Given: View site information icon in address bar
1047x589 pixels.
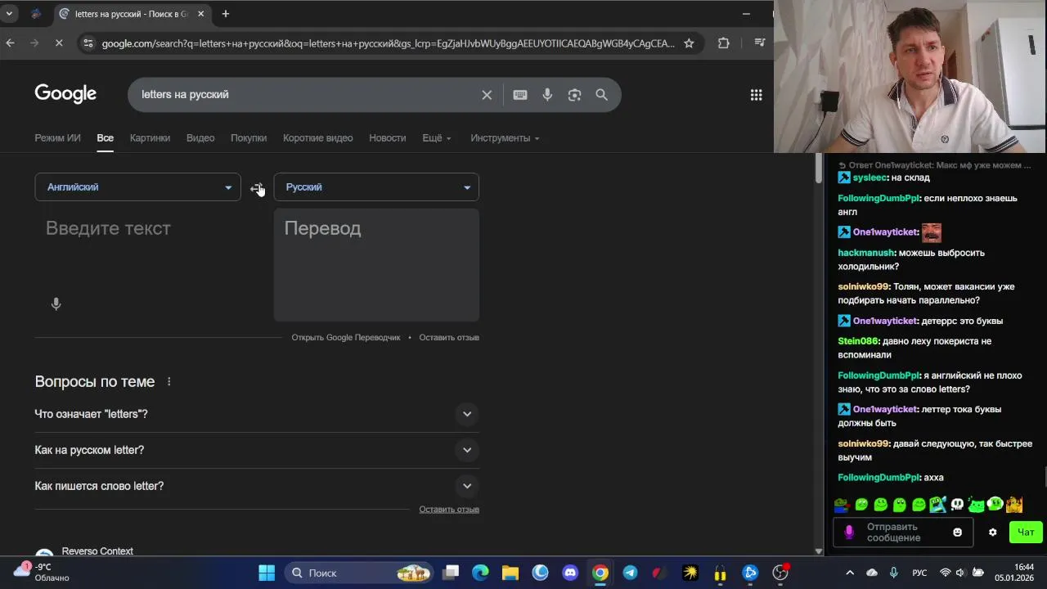Looking at the screenshot, I should [88, 43].
